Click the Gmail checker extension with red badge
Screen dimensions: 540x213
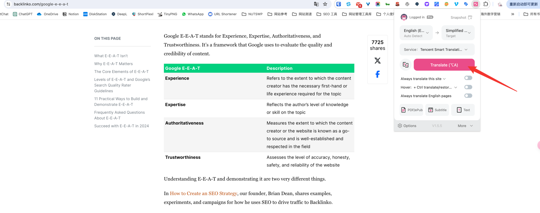(358, 4)
